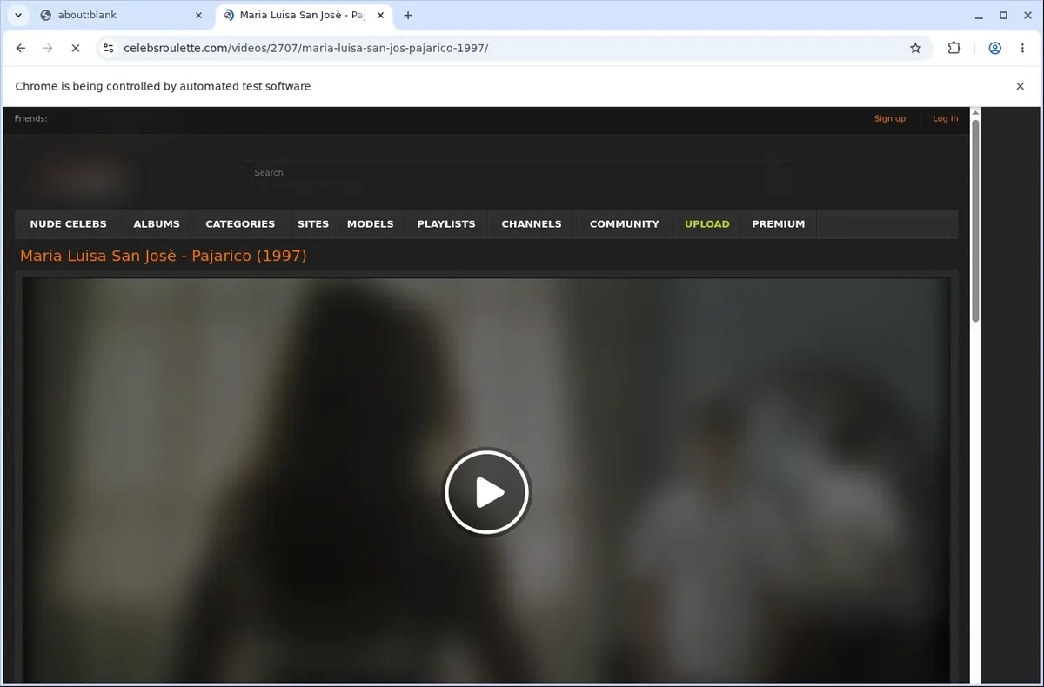This screenshot has width=1044, height=687.
Task: Click the address bar URL
Action: coord(306,48)
